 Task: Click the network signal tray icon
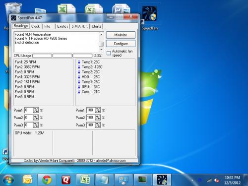pos(209,180)
